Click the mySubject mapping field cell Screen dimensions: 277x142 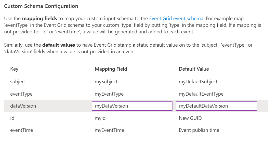pos(106,82)
